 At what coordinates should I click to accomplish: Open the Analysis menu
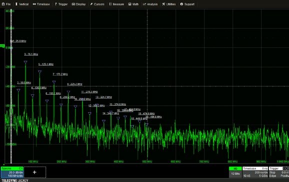[150, 4]
